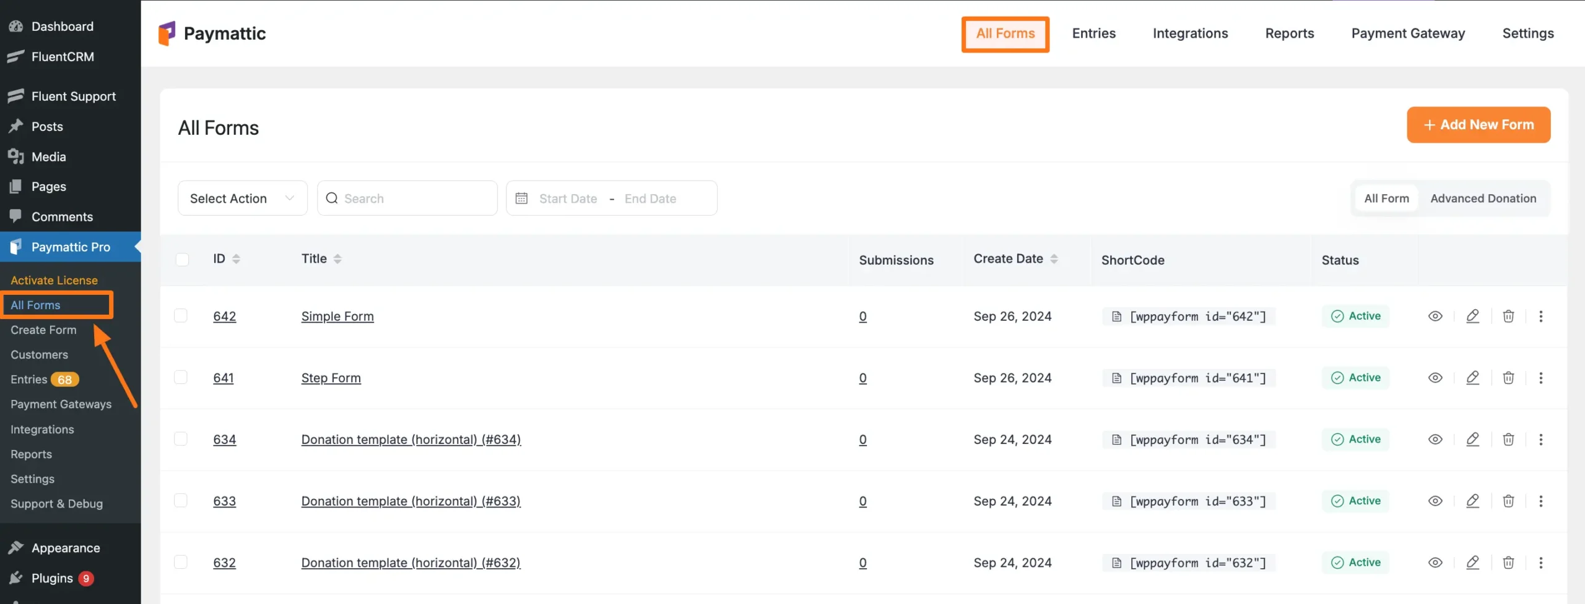Open the three-dot menu for form 634
Screen dimensions: 1585x604
point(1541,440)
